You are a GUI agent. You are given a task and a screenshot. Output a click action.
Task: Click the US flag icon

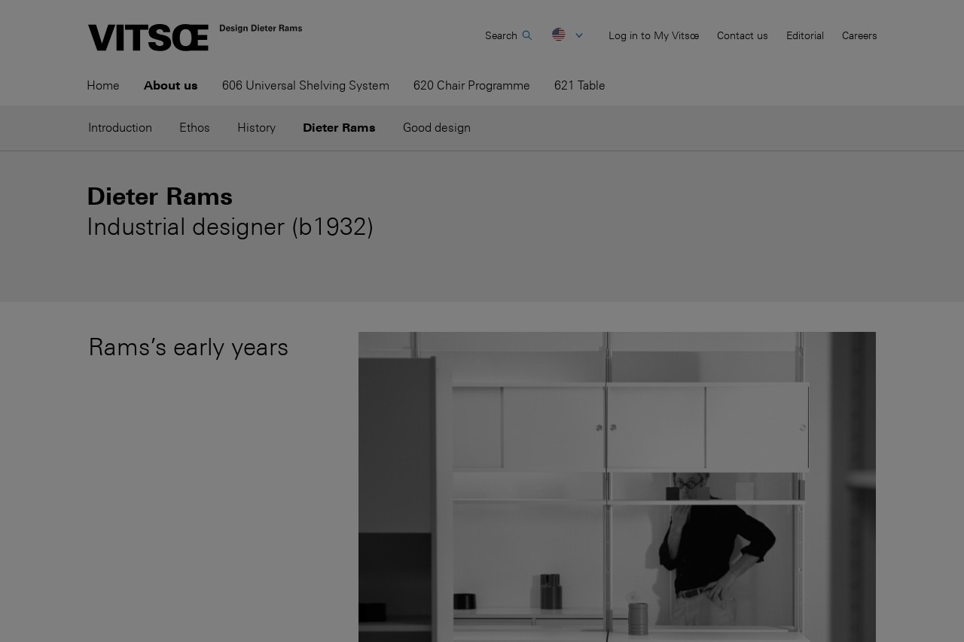559,35
